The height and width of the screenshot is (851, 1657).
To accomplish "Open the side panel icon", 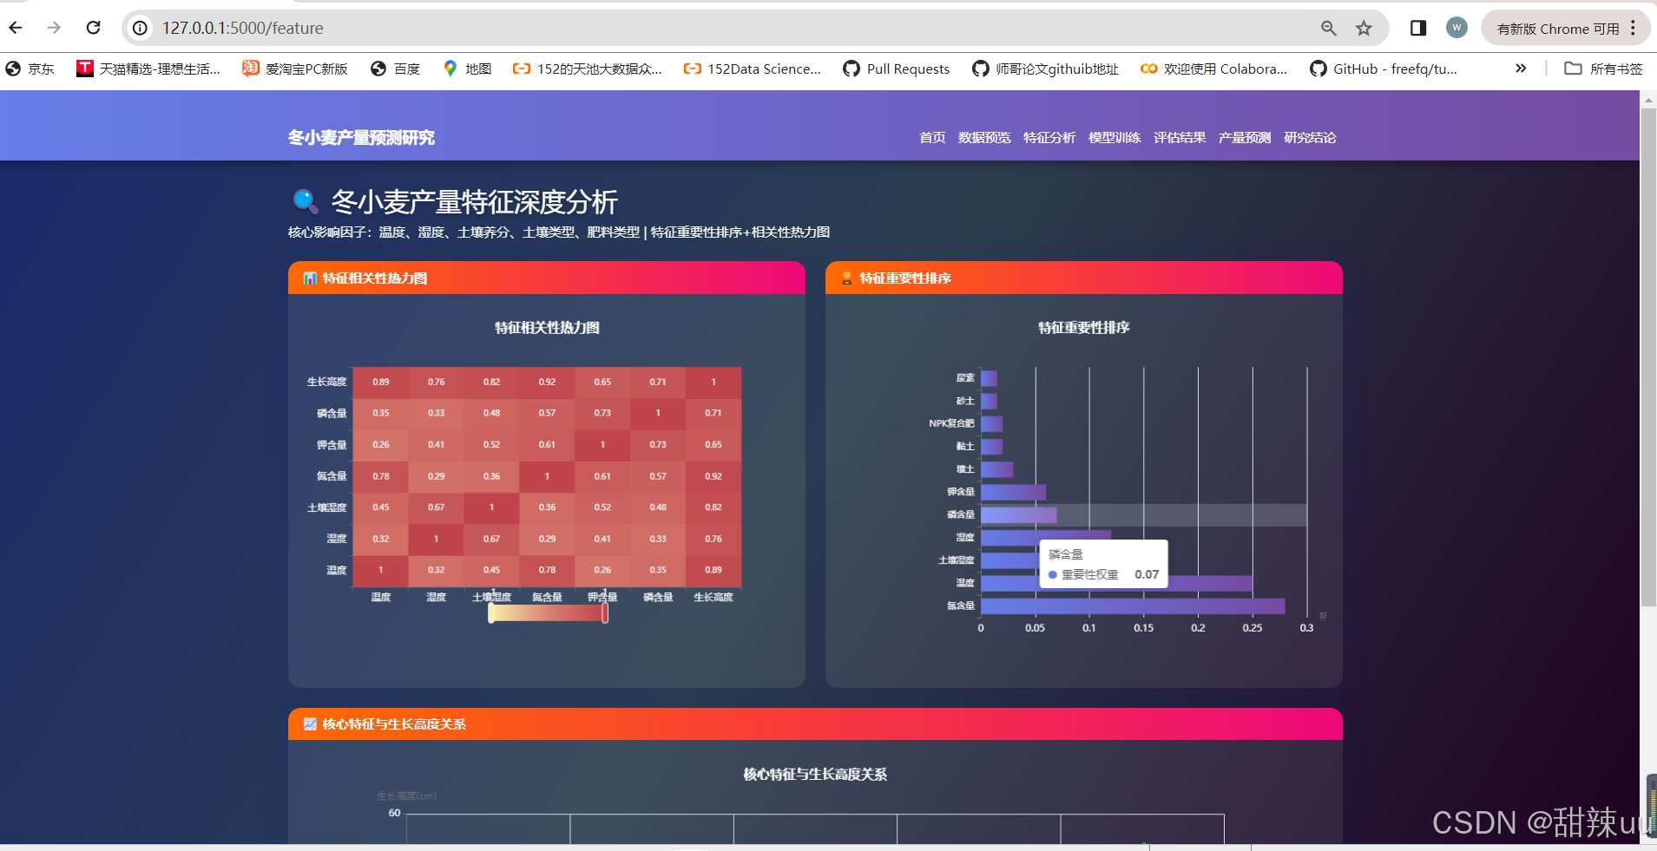I will [1417, 28].
